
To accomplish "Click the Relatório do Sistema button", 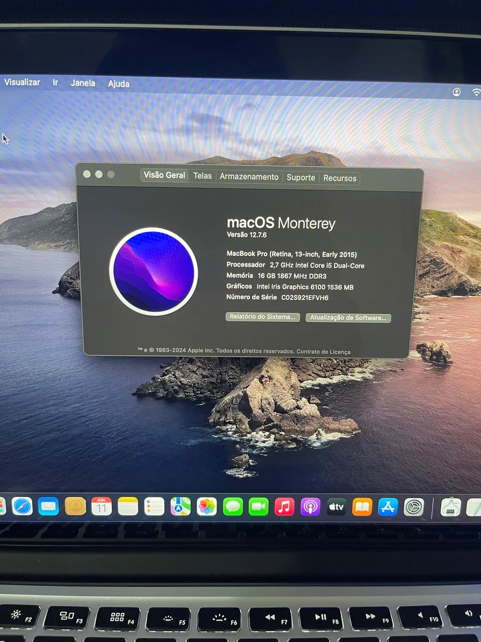I will click(263, 317).
